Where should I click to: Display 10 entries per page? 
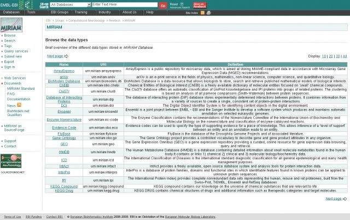(324, 56)
